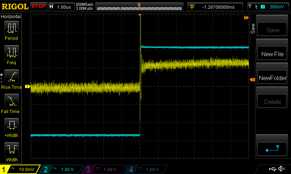Click the Delete button
Image resolution: width=291 pixels, height=174 pixels.
(272, 101)
